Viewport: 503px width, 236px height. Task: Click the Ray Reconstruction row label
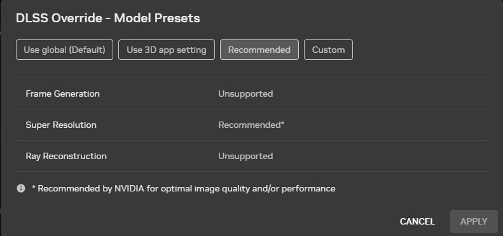coord(66,156)
